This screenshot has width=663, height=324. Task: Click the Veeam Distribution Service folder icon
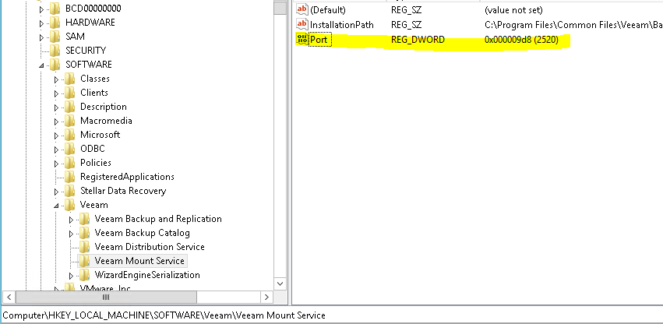(x=85, y=247)
